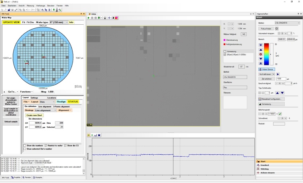303x183 pixels.
Task: Start measurement with green play icon
Action: 89,18
